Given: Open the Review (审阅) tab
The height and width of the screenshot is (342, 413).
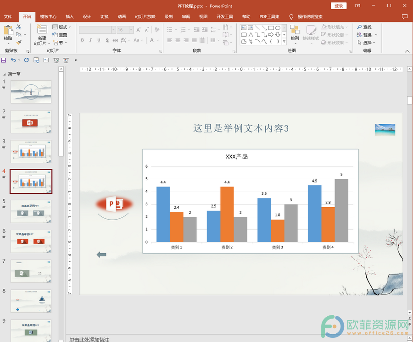Looking at the screenshot, I should point(186,17).
